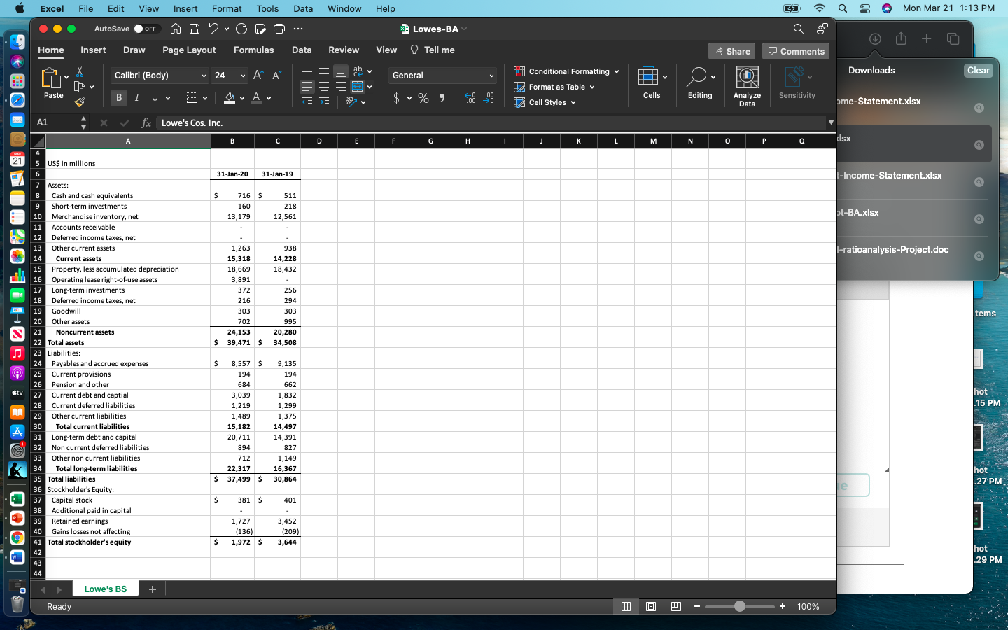1008x630 pixels.
Task: Click the underline formatting toggle
Action: point(154,97)
